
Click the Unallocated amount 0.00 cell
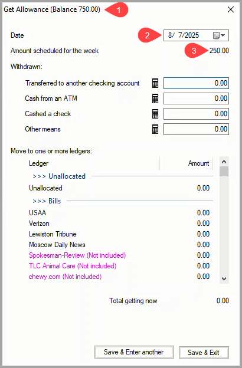(x=203, y=188)
